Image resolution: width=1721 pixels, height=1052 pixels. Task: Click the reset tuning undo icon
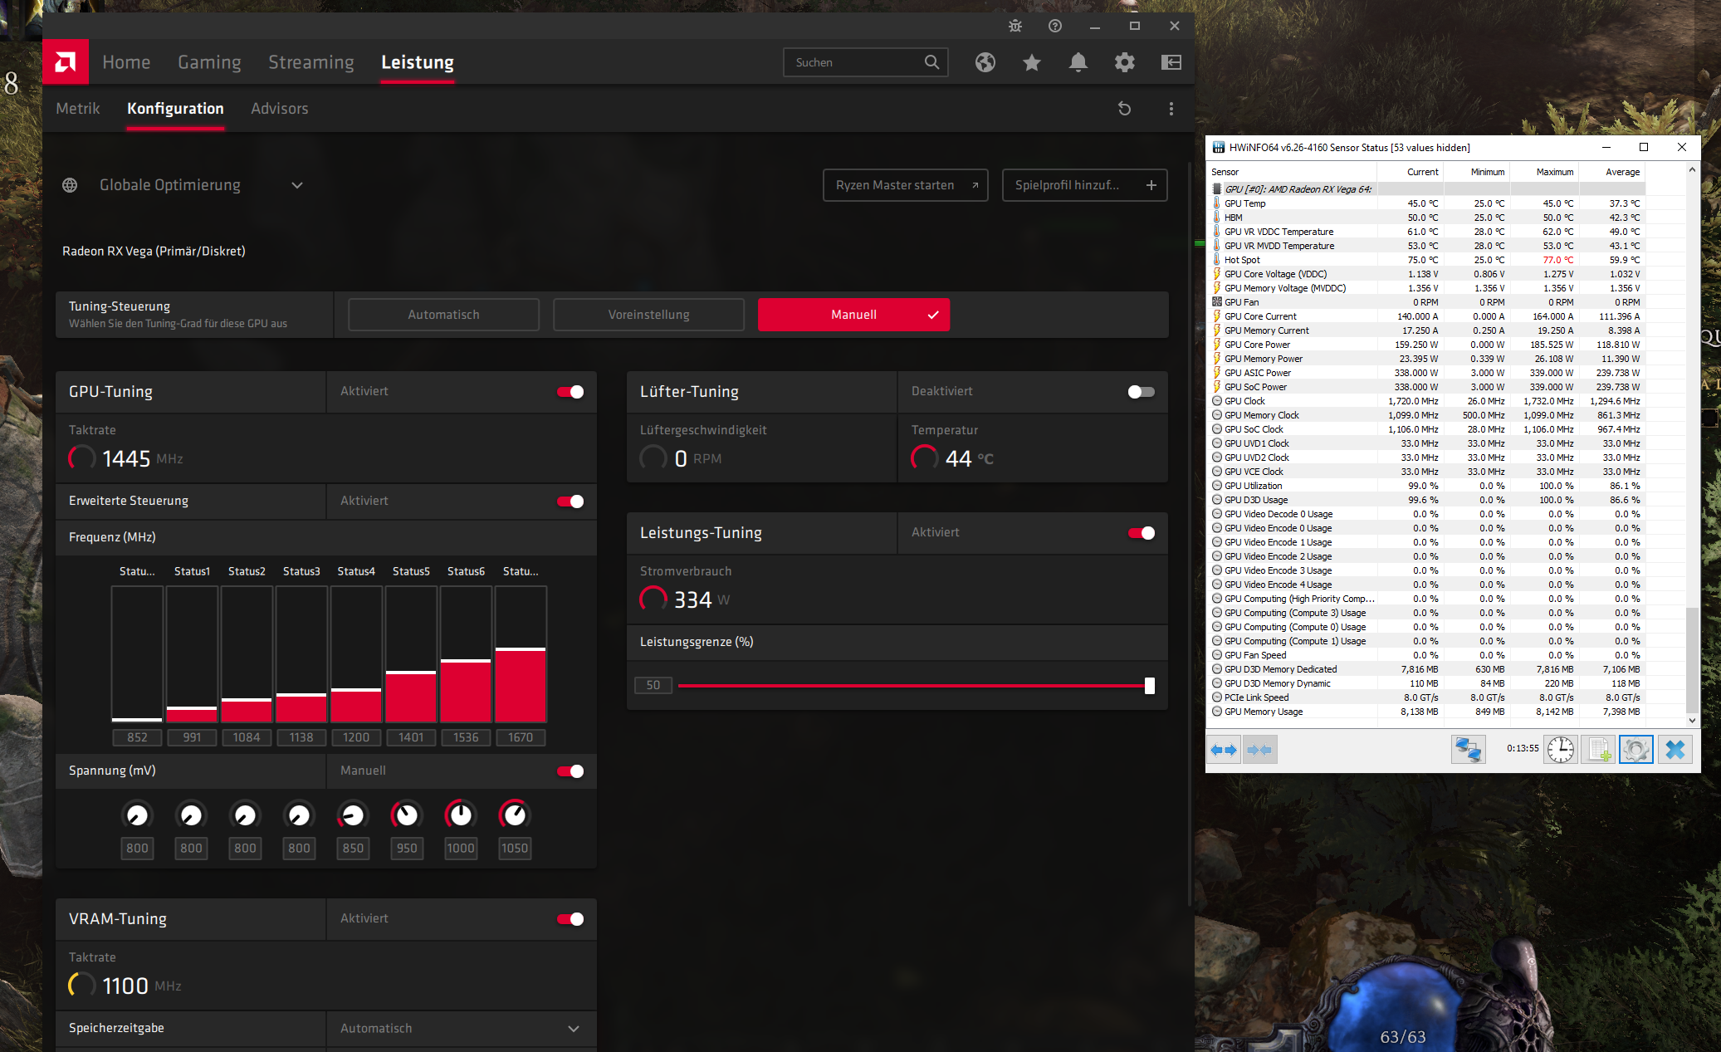(1124, 109)
